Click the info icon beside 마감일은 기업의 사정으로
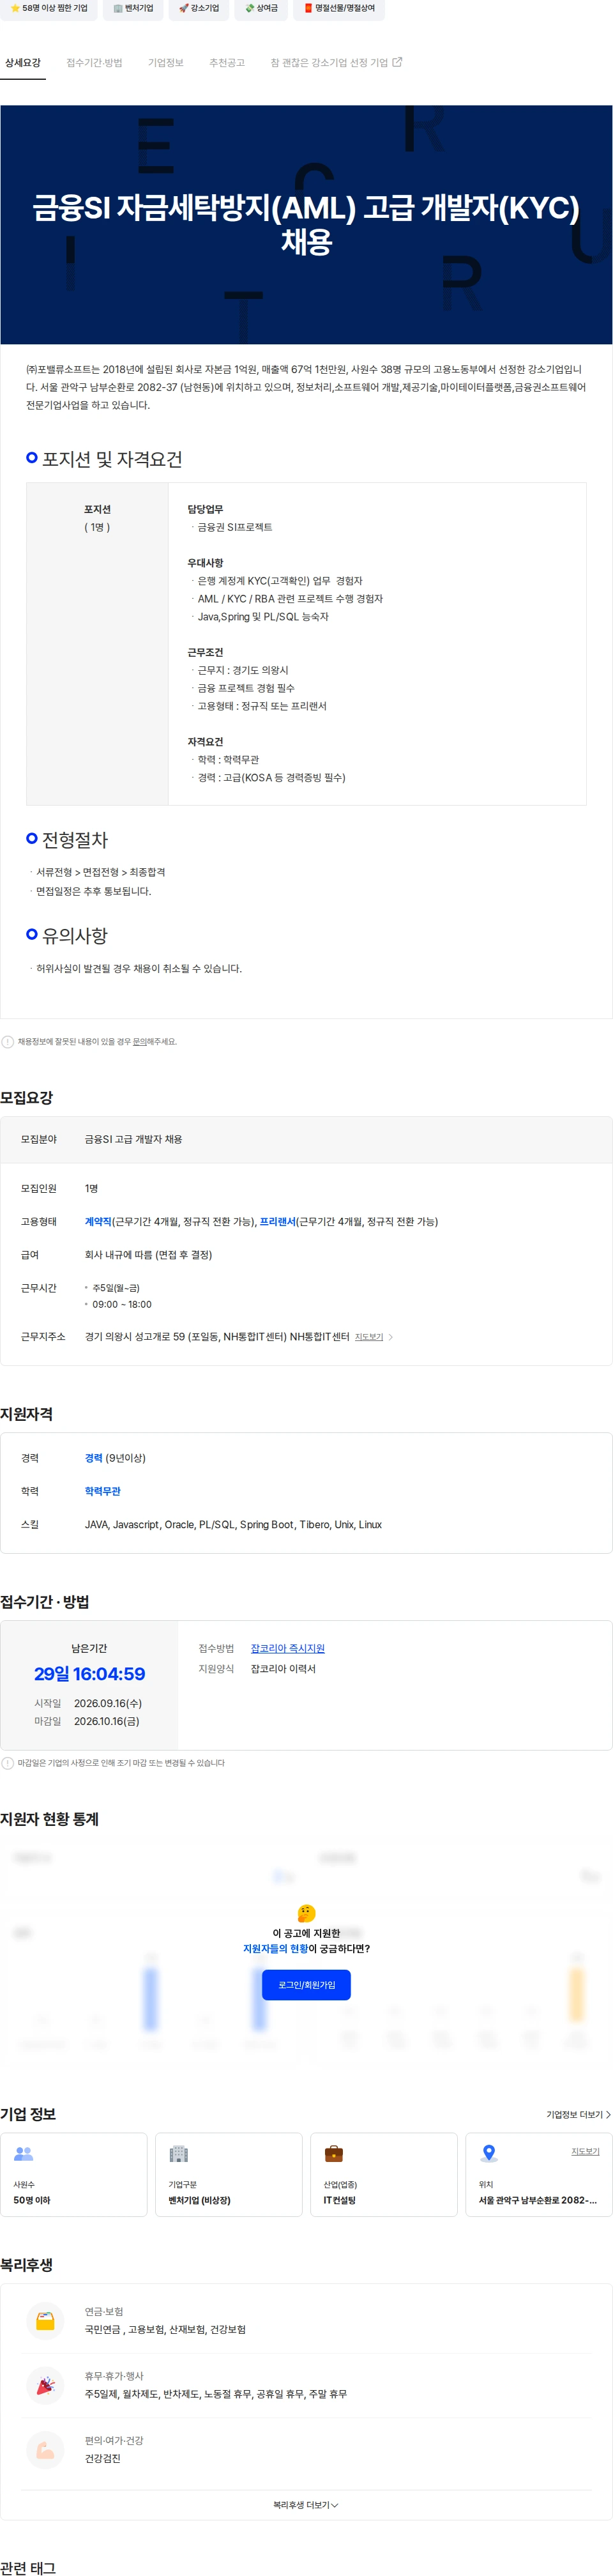 (x=8, y=1763)
